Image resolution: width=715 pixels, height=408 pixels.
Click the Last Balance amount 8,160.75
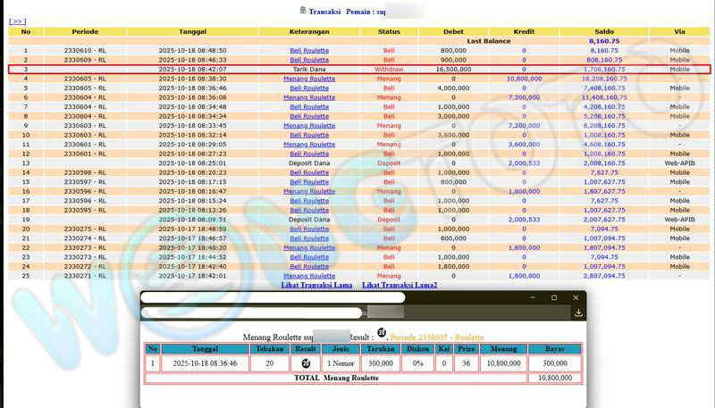(x=603, y=41)
